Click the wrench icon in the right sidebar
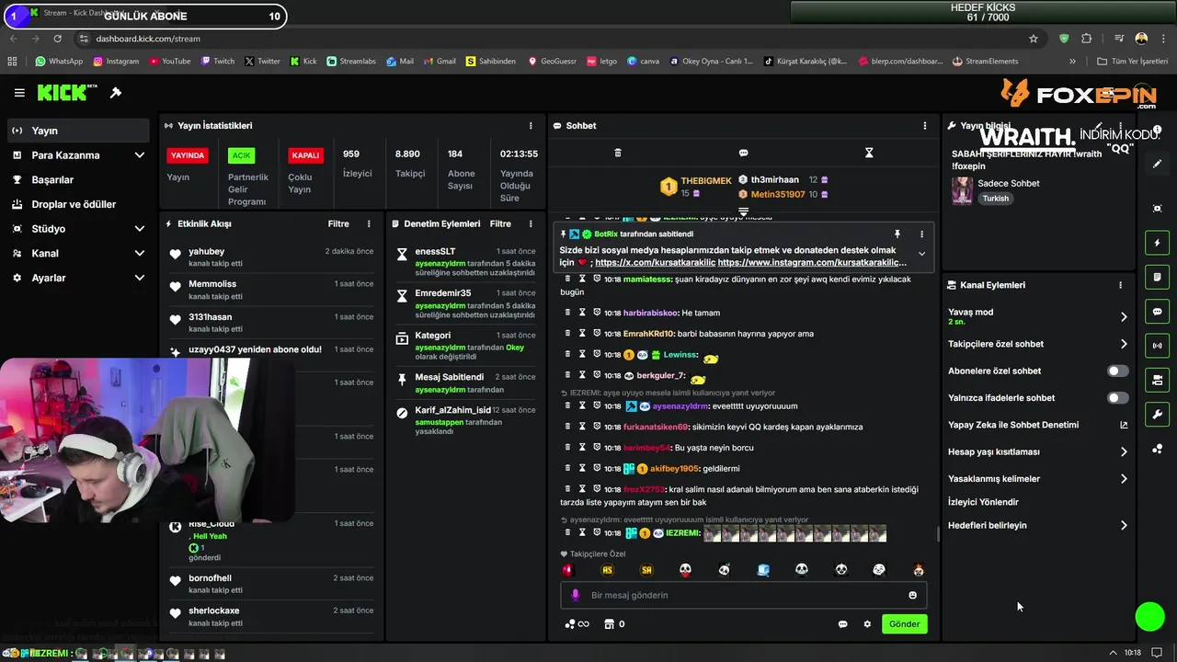 point(1157,415)
